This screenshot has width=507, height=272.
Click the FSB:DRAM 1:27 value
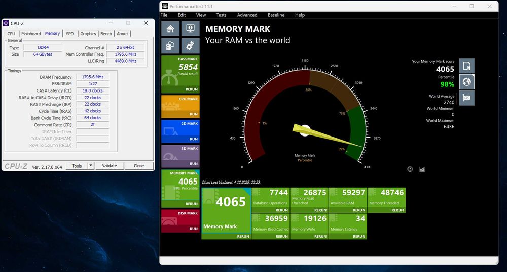92,84
